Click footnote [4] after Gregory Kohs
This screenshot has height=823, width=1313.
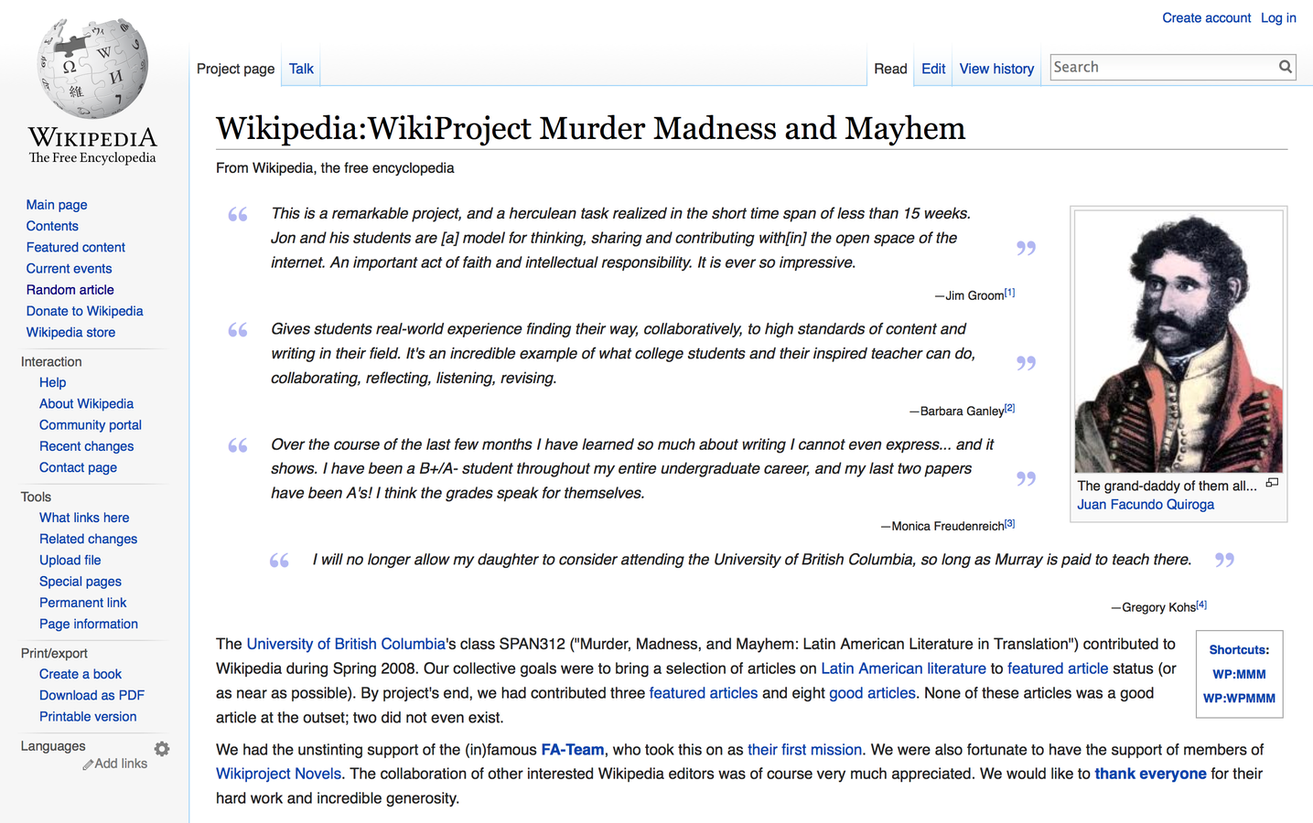tap(1201, 605)
